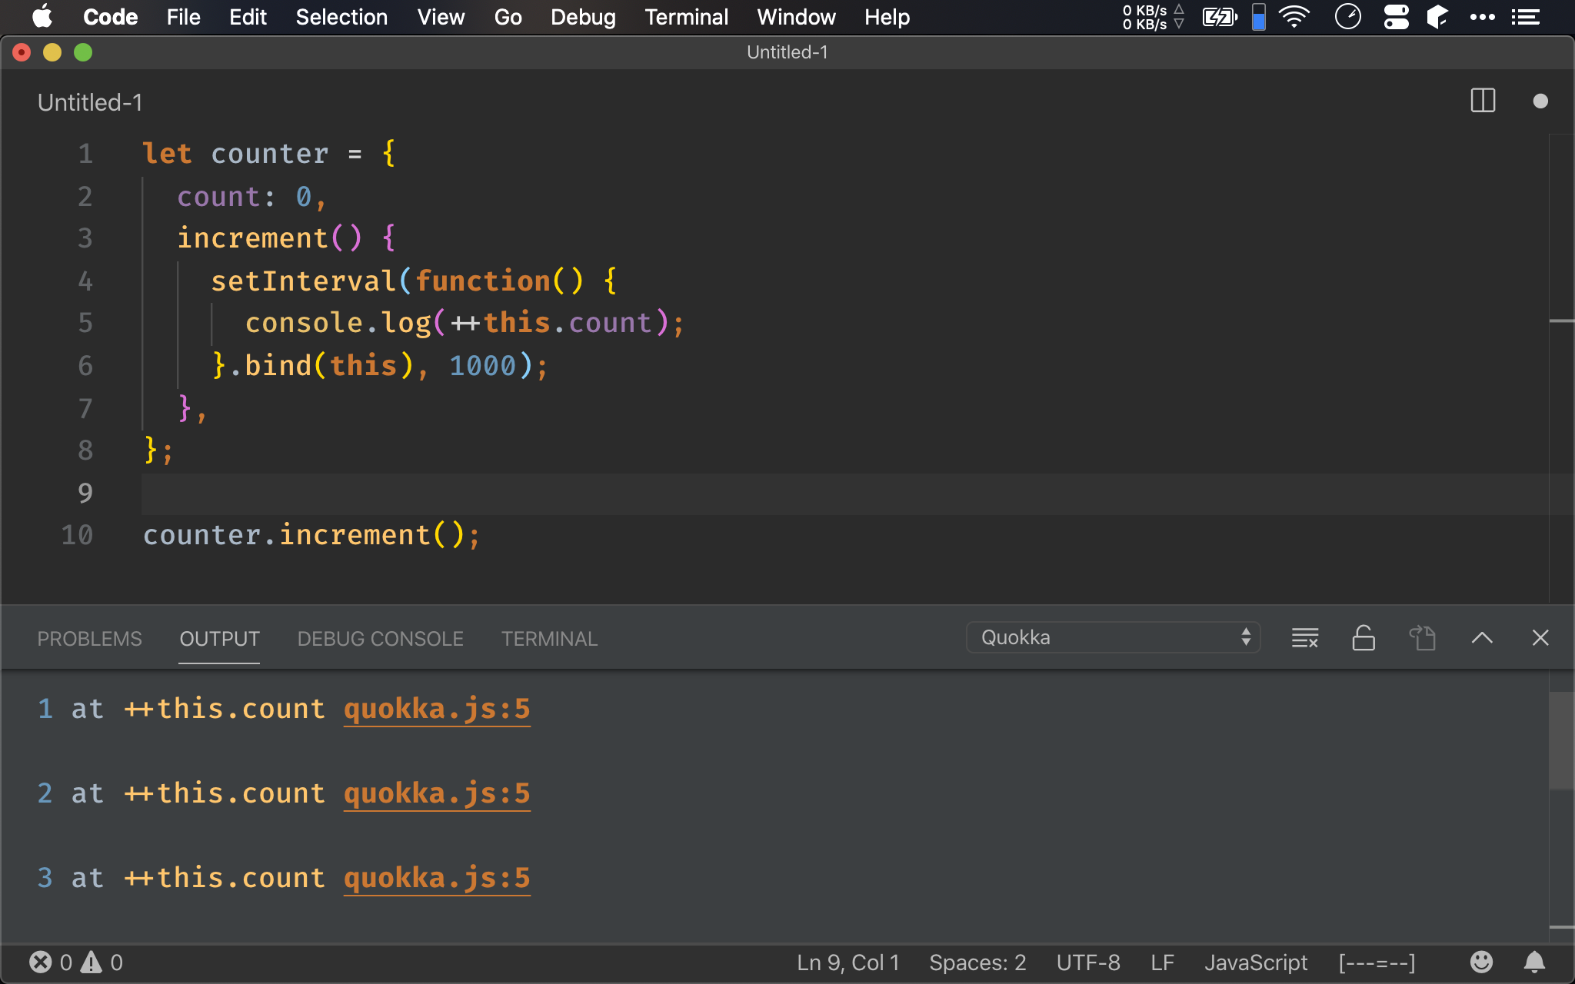
Task: Switch to the PROBLEMS tab
Action: click(x=88, y=638)
